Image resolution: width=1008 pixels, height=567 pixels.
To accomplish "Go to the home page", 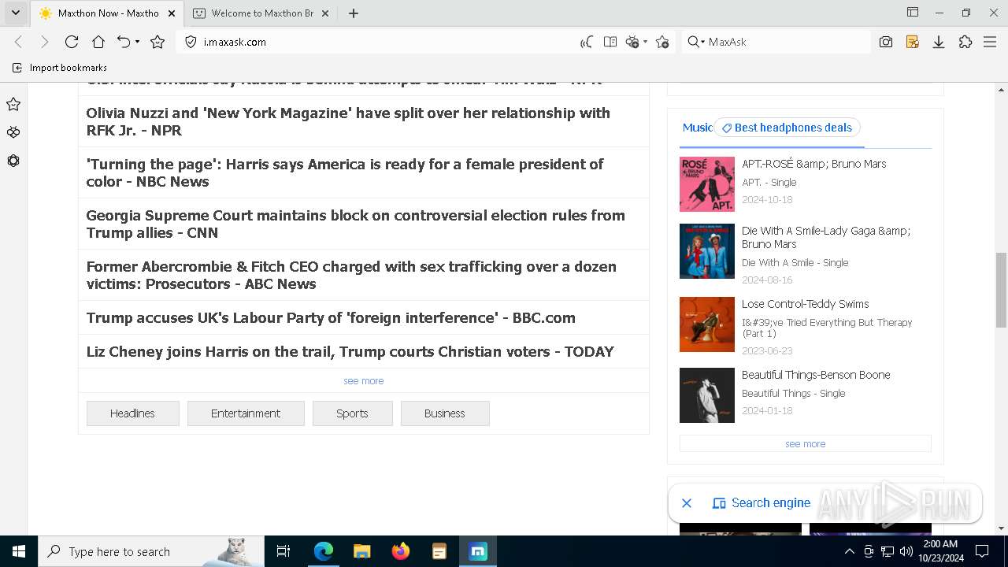I will [98, 42].
